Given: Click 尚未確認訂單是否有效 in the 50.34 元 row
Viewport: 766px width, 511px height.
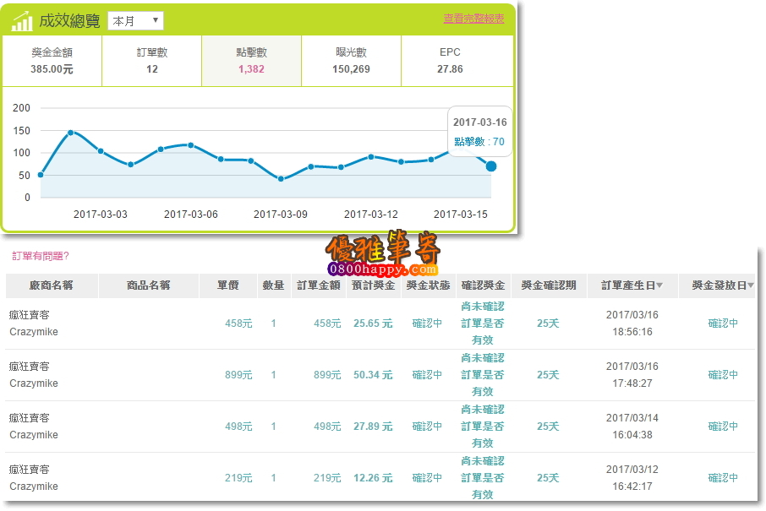Looking at the screenshot, I should tap(483, 375).
